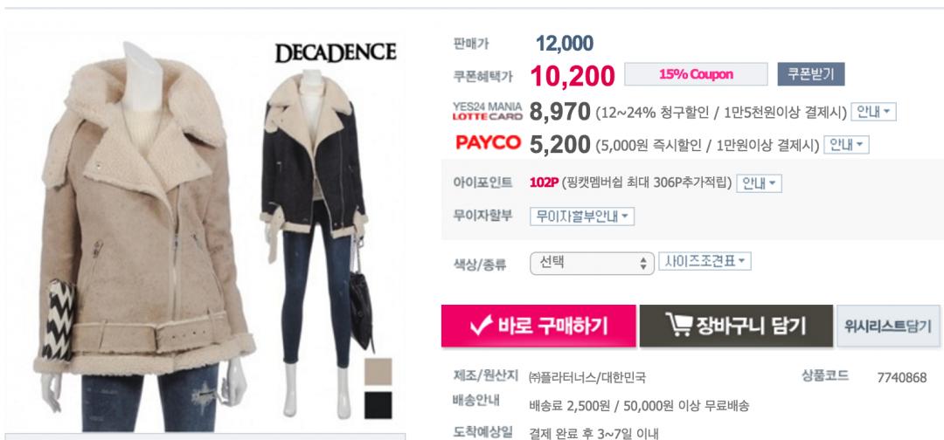This screenshot has height=440, width=944.
Task: Open the 색상/종류 선택 dropdown
Action: [592, 264]
